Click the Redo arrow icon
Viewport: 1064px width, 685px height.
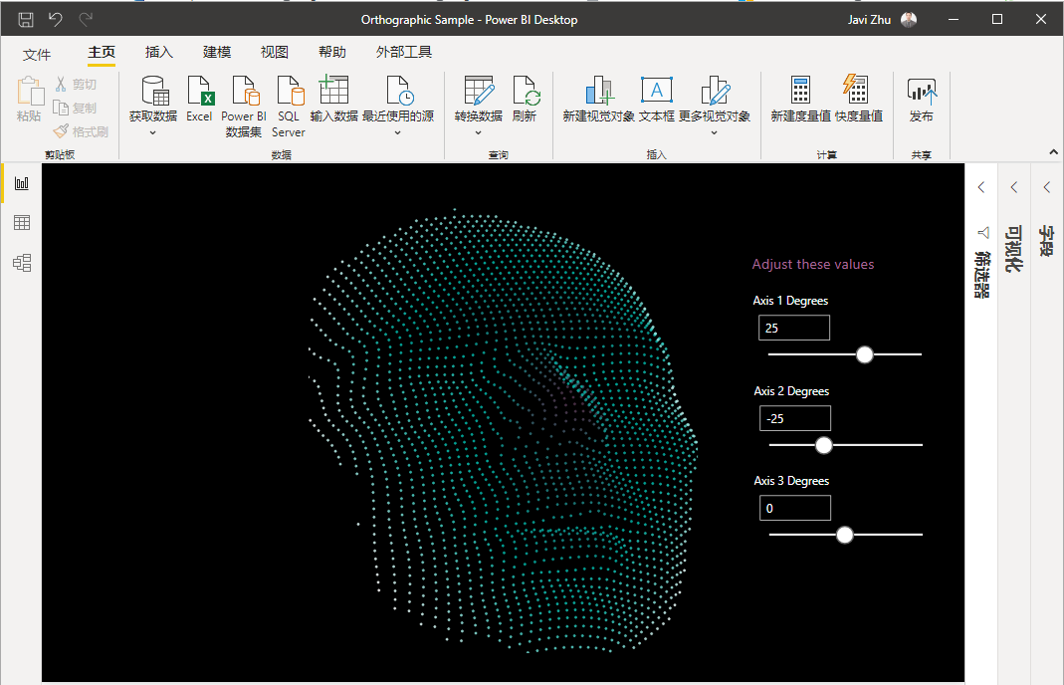tap(86, 20)
